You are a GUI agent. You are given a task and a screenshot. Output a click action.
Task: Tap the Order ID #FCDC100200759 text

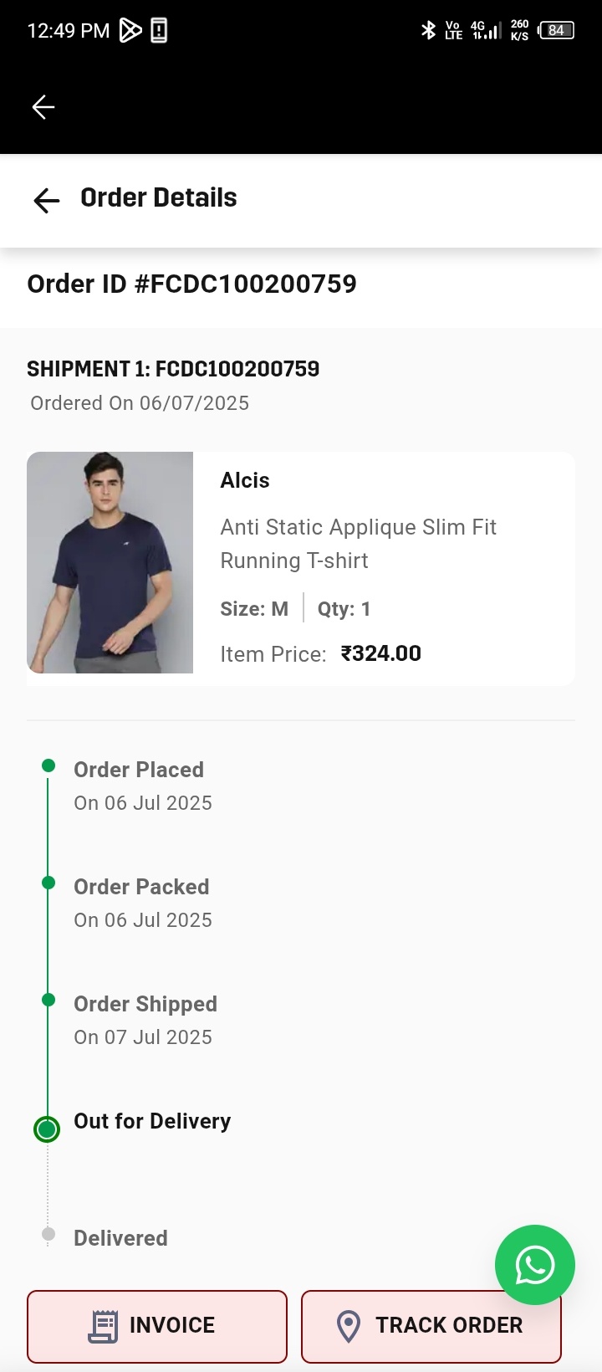pos(192,284)
